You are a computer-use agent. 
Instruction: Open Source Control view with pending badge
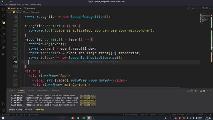3,22
